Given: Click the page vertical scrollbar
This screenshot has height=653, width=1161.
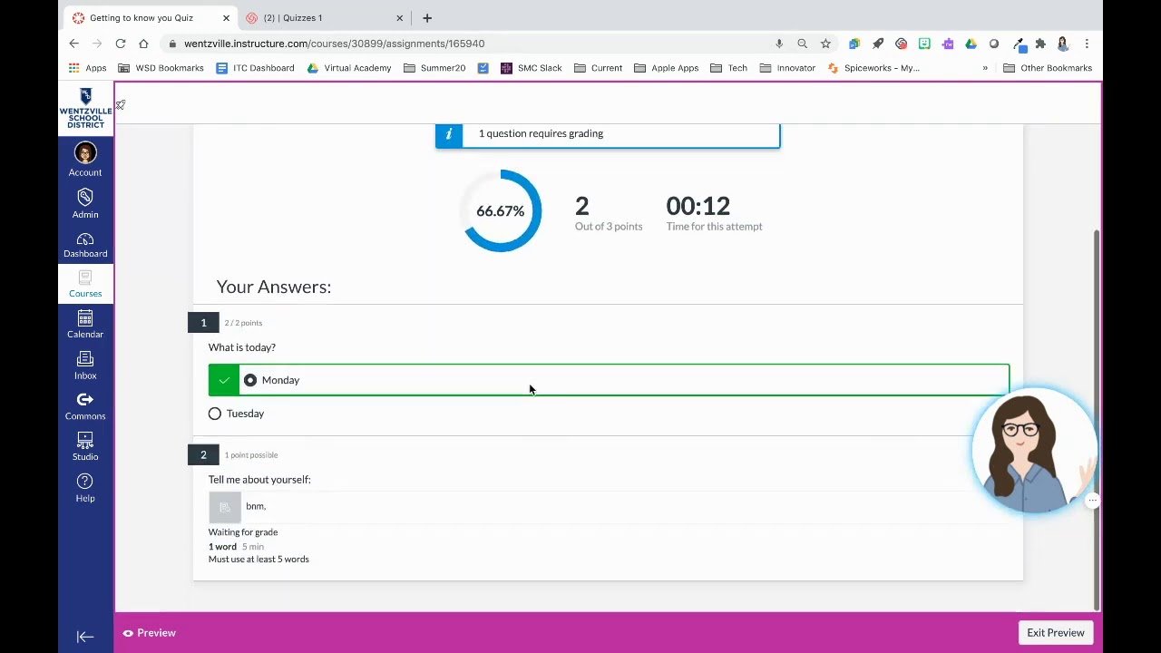Looking at the screenshot, I should [x=1097, y=420].
